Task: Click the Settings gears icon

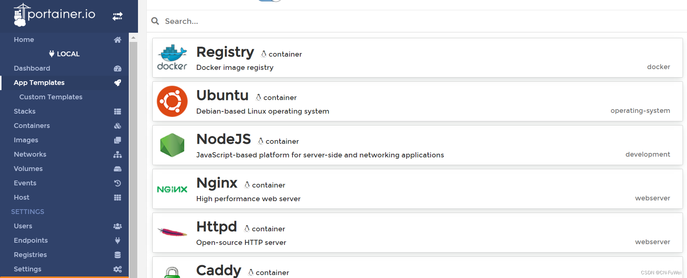Action: point(117,269)
